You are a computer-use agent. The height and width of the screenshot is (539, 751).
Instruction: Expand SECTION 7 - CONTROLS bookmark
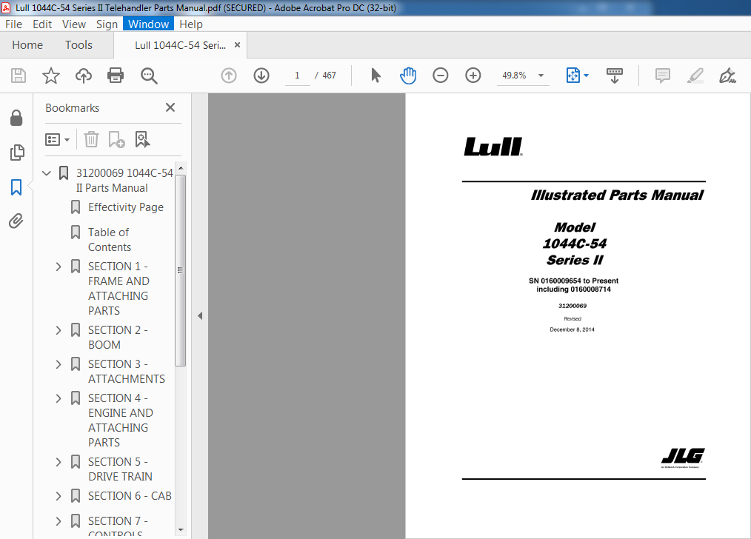pyautogui.click(x=59, y=521)
